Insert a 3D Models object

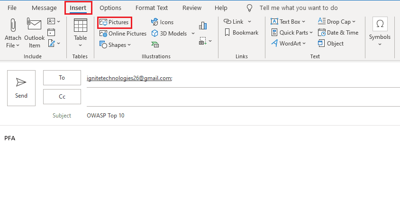pos(169,33)
